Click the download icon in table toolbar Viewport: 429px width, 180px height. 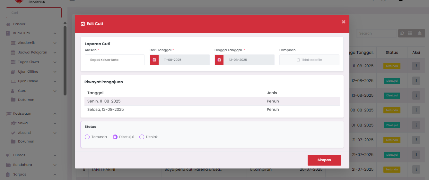point(419,33)
